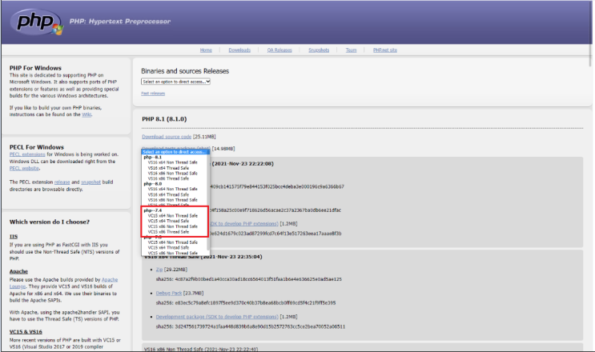This screenshot has height=352, width=595.
Task: Choose VC15 x64 Thread Safe under php-7.4
Action: [x=168, y=221]
